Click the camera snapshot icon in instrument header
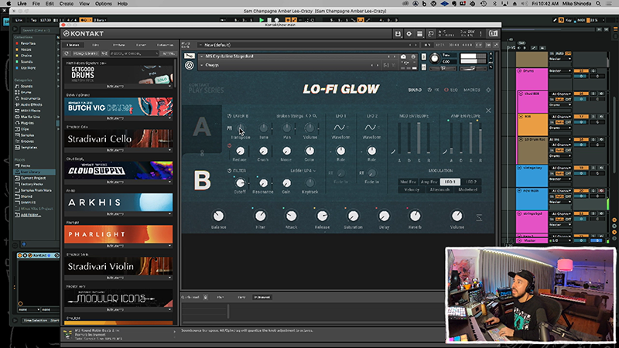 click(x=404, y=57)
